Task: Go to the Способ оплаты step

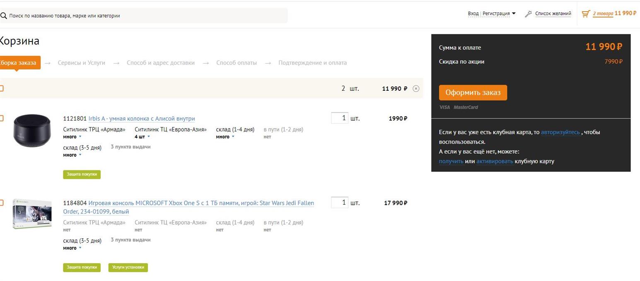Action: [236, 63]
